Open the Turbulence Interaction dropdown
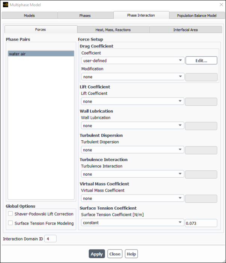This screenshot has height=263, width=226. 133,174
